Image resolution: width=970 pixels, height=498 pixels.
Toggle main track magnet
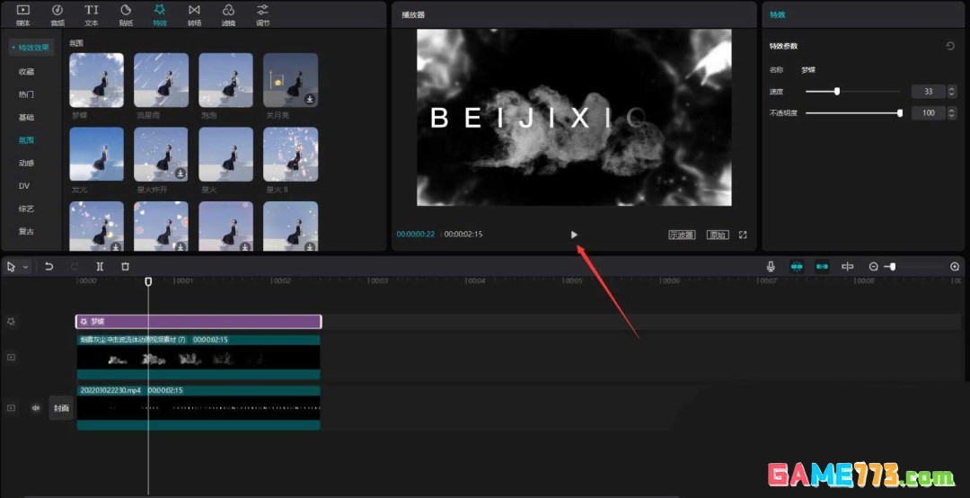click(797, 266)
